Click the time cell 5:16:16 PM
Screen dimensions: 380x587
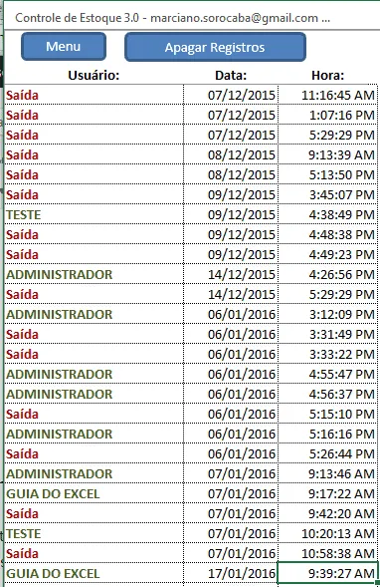327,434
